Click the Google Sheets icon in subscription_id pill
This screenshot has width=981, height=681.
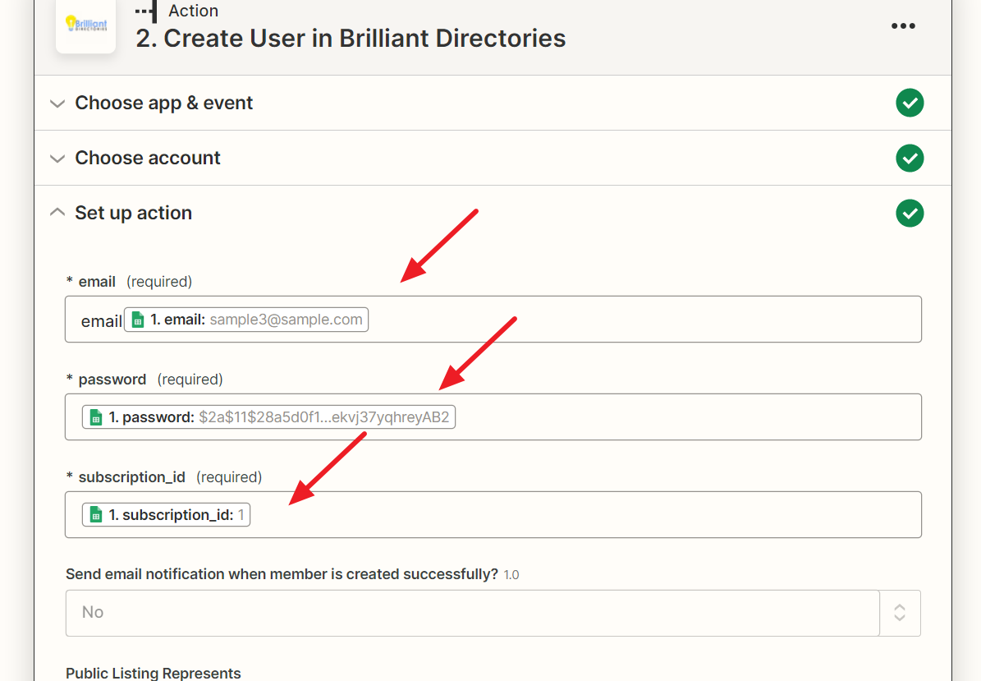[x=96, y=515]
